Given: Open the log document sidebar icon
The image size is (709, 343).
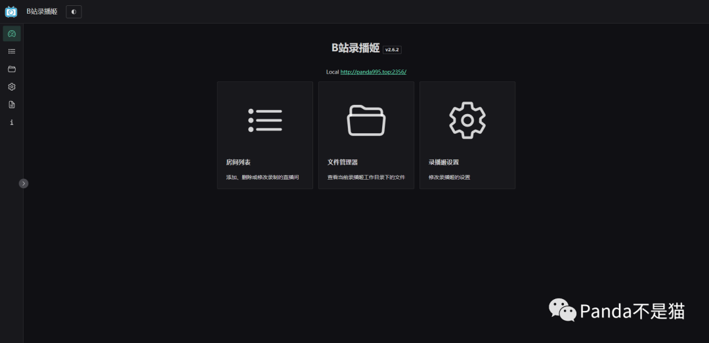Looking at the screenshot, I should pos(12,104).
